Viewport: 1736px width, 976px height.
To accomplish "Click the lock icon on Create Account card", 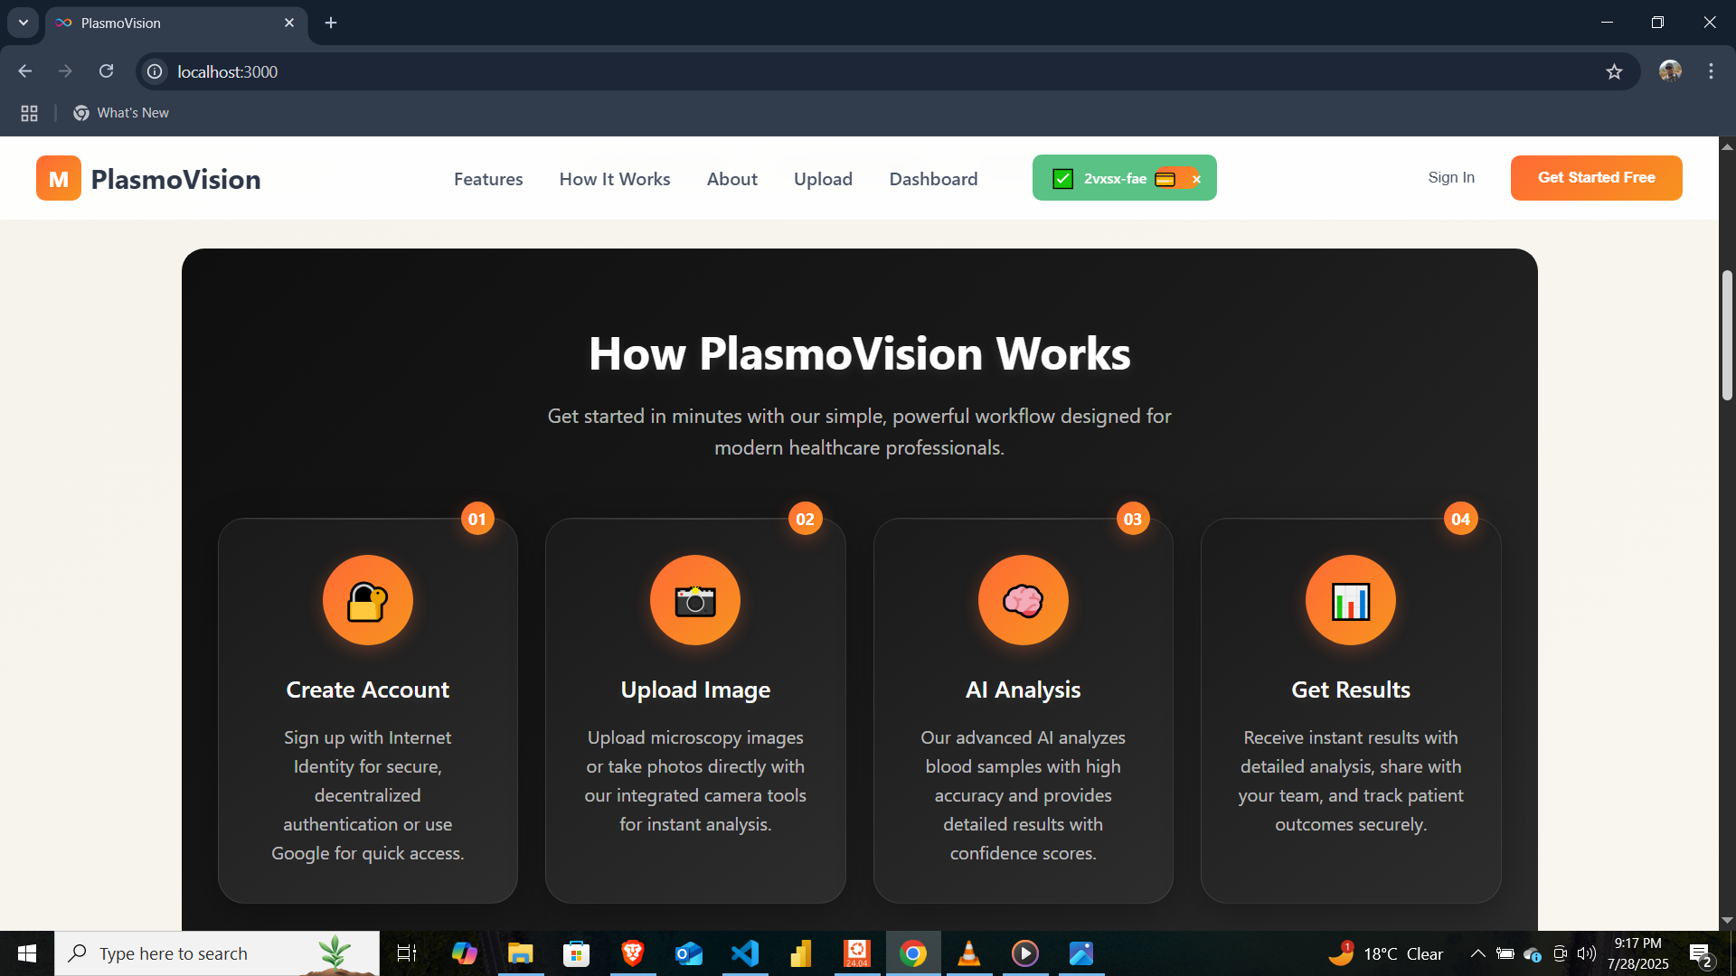I will point(367,601).
